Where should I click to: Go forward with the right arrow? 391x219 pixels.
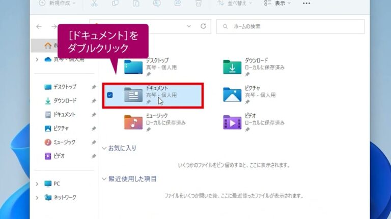[x=54, y=26]
